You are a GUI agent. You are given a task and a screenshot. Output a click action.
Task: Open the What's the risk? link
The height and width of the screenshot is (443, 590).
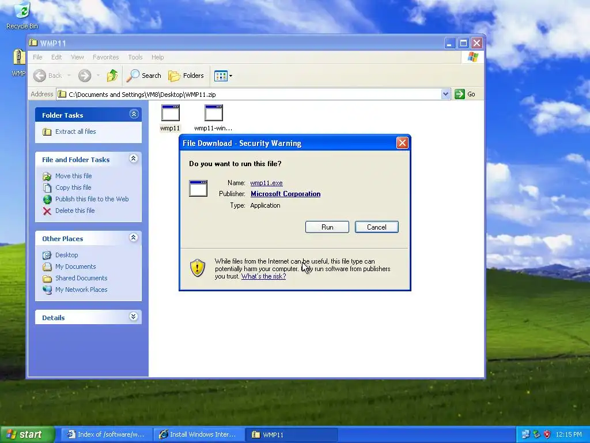[x=263, y=276]
